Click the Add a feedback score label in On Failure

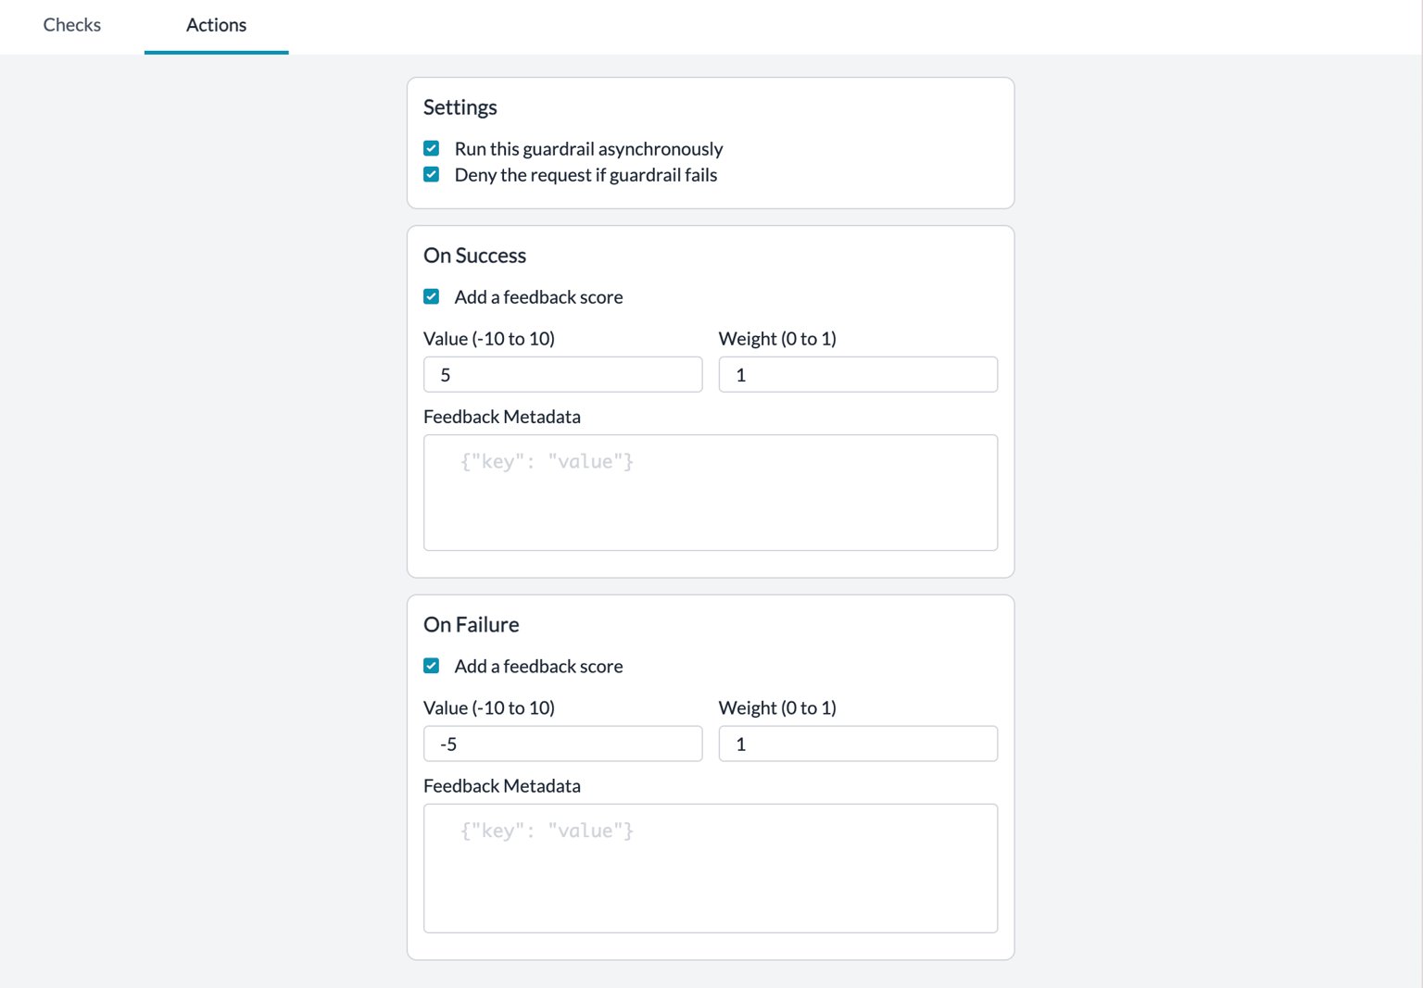[538, 667]
